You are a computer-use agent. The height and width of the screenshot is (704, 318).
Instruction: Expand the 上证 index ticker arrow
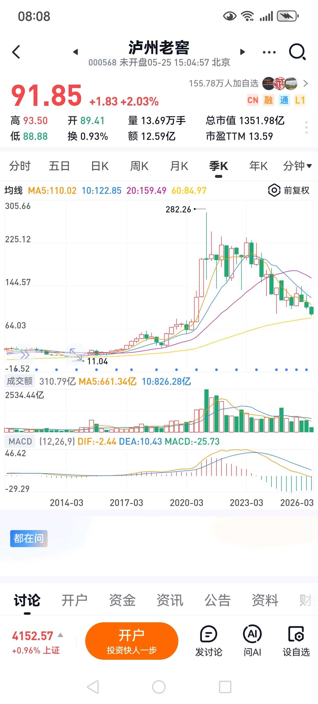click(x=61, y=635)
